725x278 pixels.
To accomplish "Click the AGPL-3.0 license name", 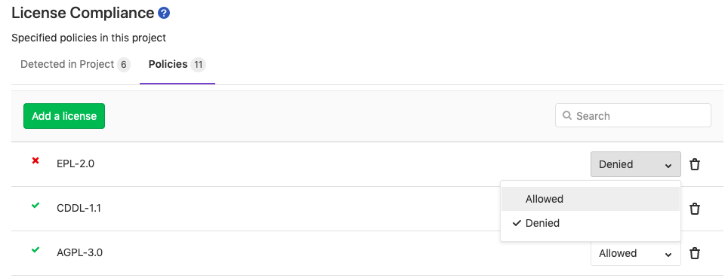I will 79,252.
